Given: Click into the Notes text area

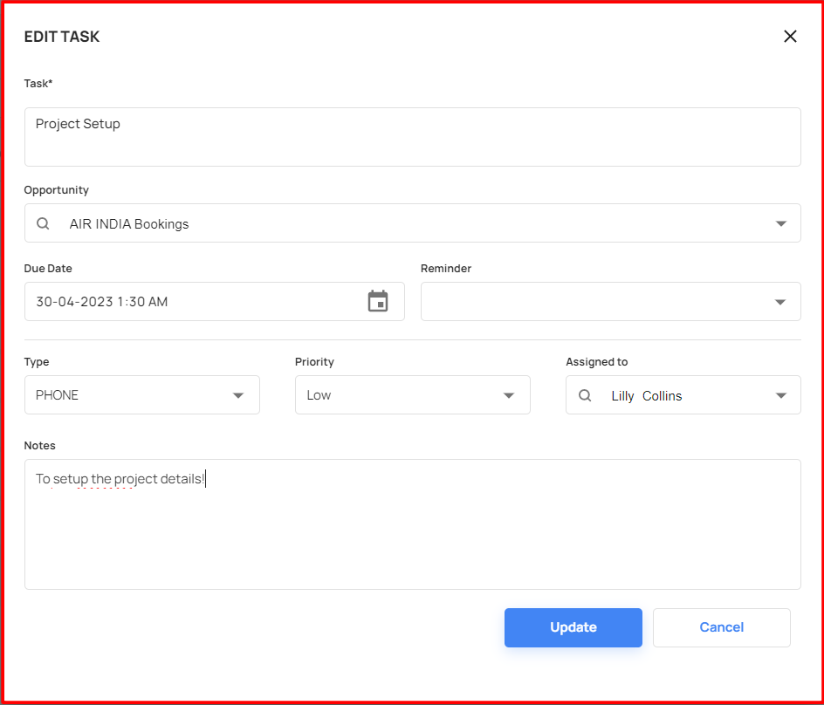Looking at the screenshot, I should click(413, 524).
